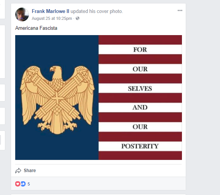Click the navy blue field above the eagle
This screenshot has width=220, height=195.
click(x=57, y=50)
